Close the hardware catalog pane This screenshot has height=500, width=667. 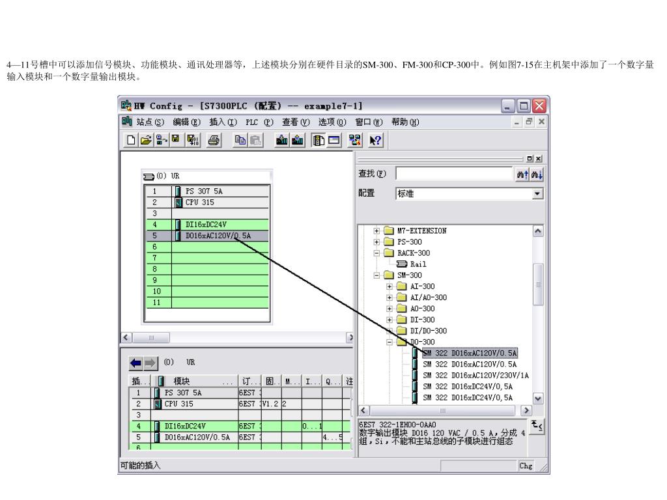click(x=539, y=158)
